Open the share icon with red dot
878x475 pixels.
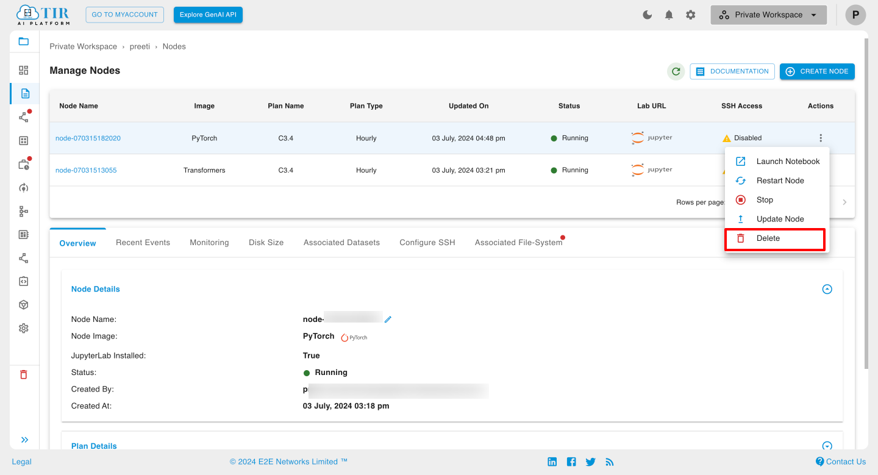24,117
